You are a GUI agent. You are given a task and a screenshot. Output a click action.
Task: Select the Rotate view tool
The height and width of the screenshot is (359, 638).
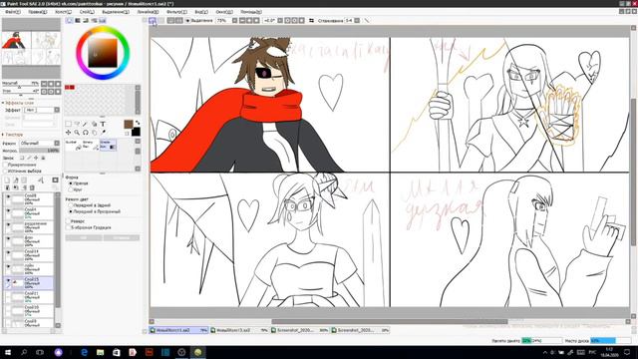86,133
